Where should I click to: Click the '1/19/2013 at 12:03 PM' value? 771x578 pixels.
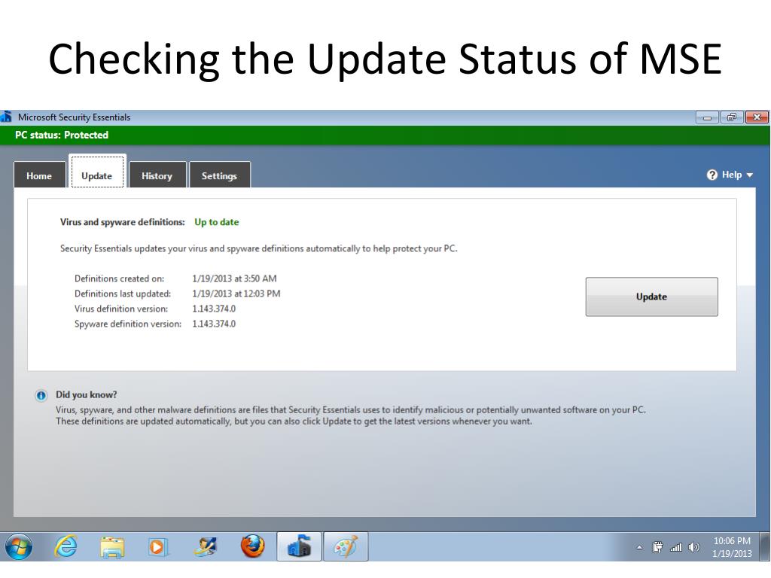tap(236, 294)
